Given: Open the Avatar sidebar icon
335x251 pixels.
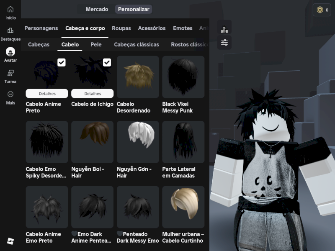Looking at the screenshot, I should [x=10, y=51].
